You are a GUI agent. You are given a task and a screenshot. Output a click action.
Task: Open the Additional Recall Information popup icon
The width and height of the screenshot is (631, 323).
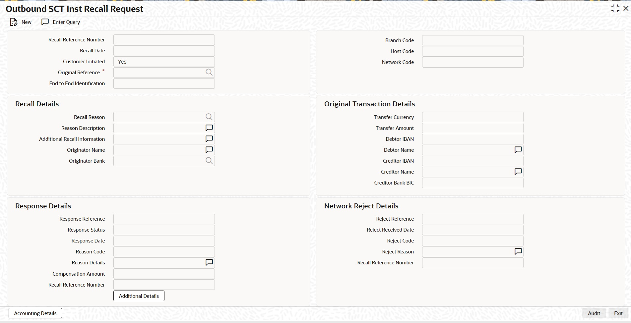coord(209,139)
